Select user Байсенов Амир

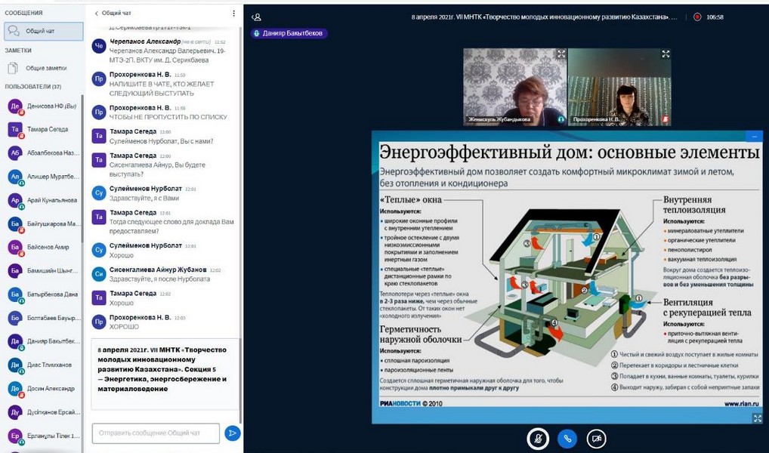point(42,247)
